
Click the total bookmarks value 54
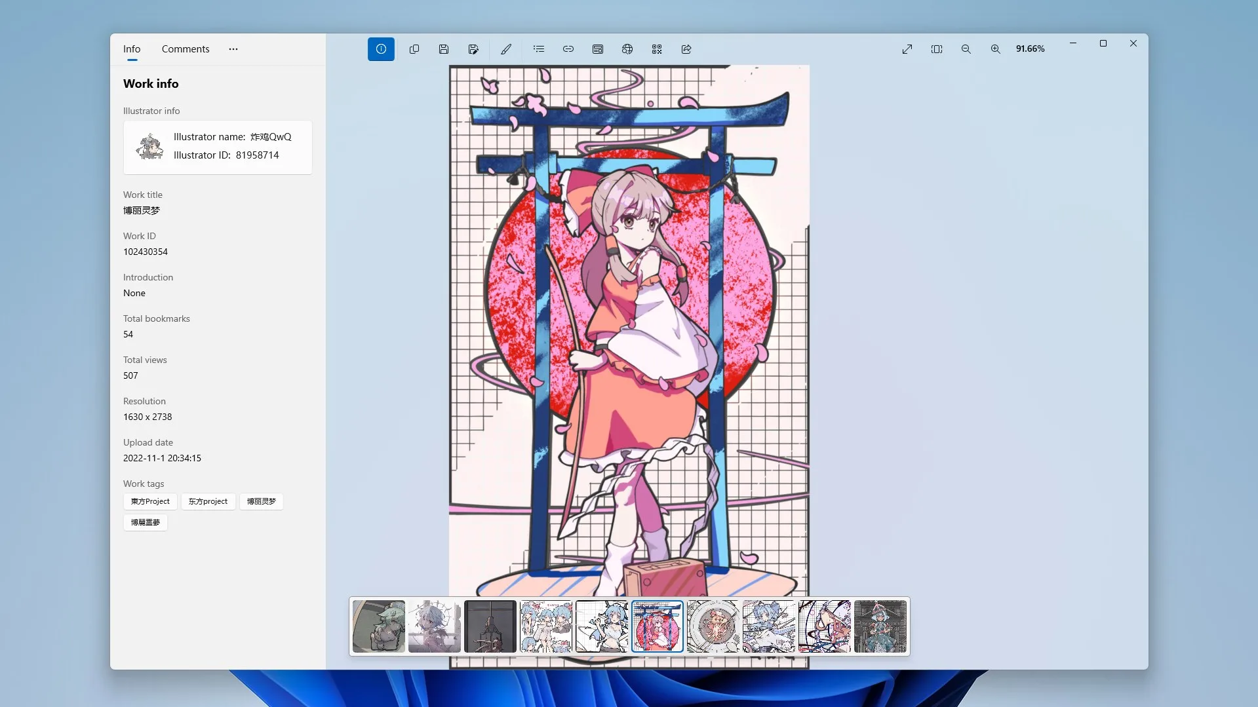(x=128, y=334)
